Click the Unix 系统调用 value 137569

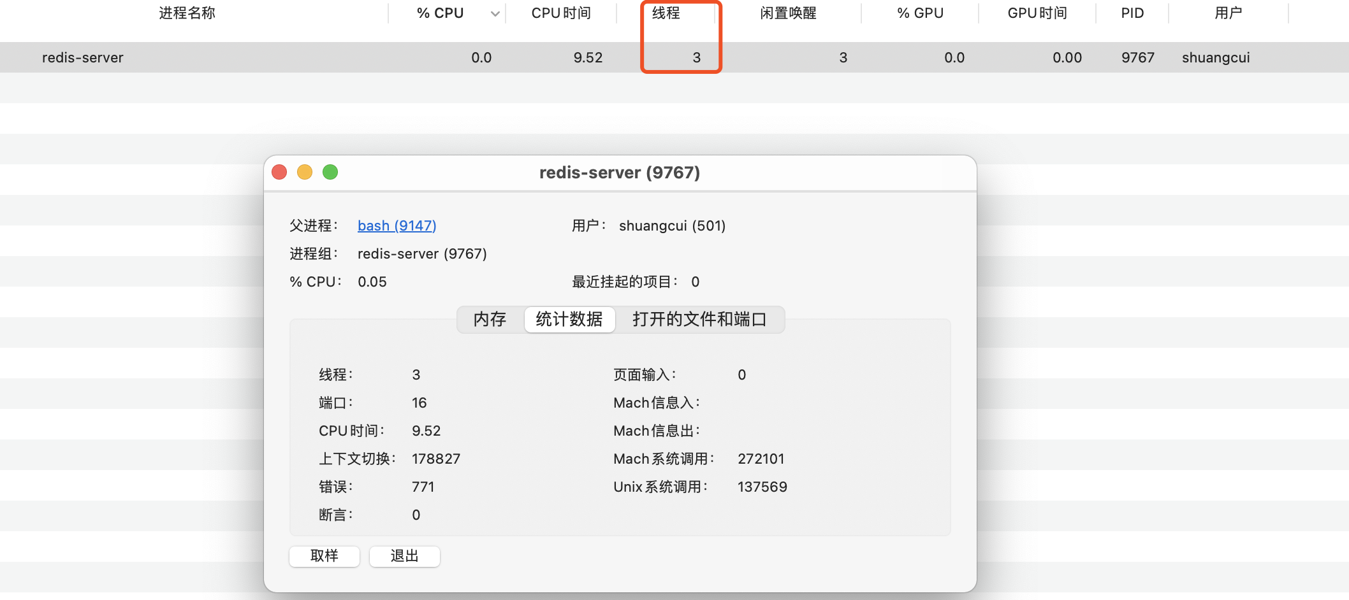point(762,487)
